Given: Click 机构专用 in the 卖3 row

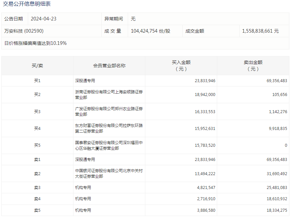Looking at the screenshot, I should coord(83,188).
